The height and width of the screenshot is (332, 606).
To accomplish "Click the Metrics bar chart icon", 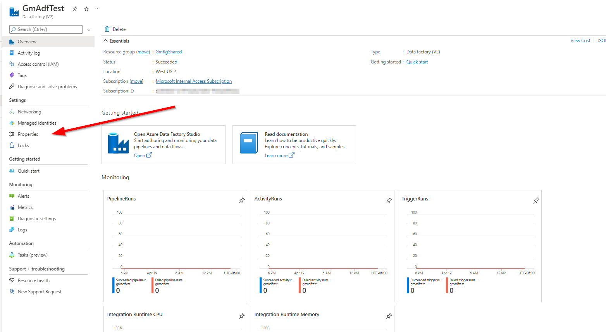I will pos(12,207).
